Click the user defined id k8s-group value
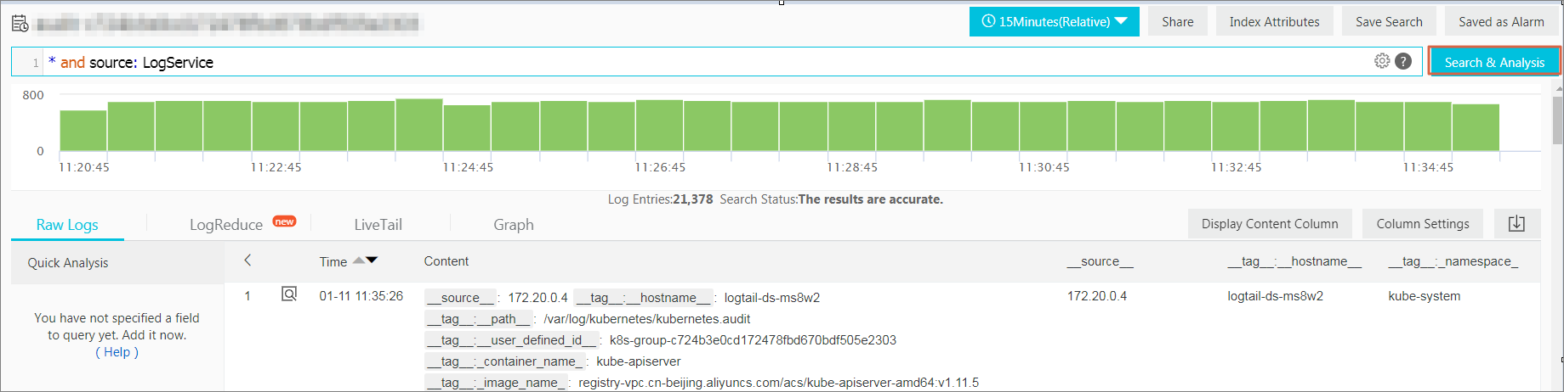Viewport: 1564px width, 392px height. click(x=753, y=340)
